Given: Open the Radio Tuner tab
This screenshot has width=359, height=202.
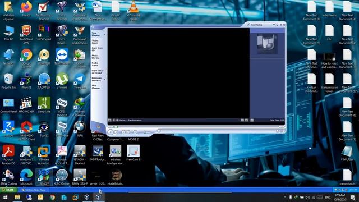Looking at the screenshot, I should [95, 64].
